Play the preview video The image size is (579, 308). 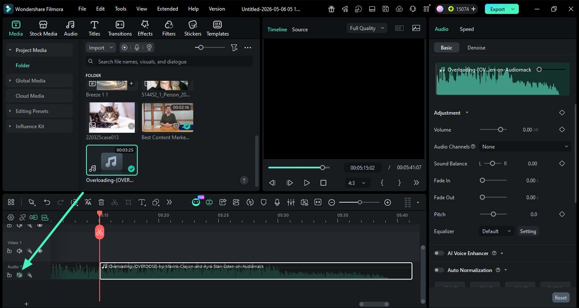306,183
